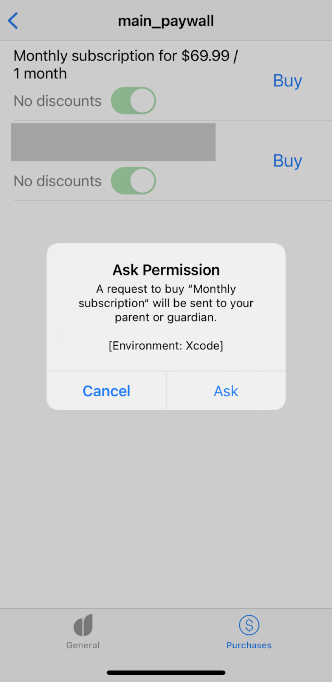Click the Monthly subscription price text
332x682 pixels.
pyautogui.click(x=126, y=64)
